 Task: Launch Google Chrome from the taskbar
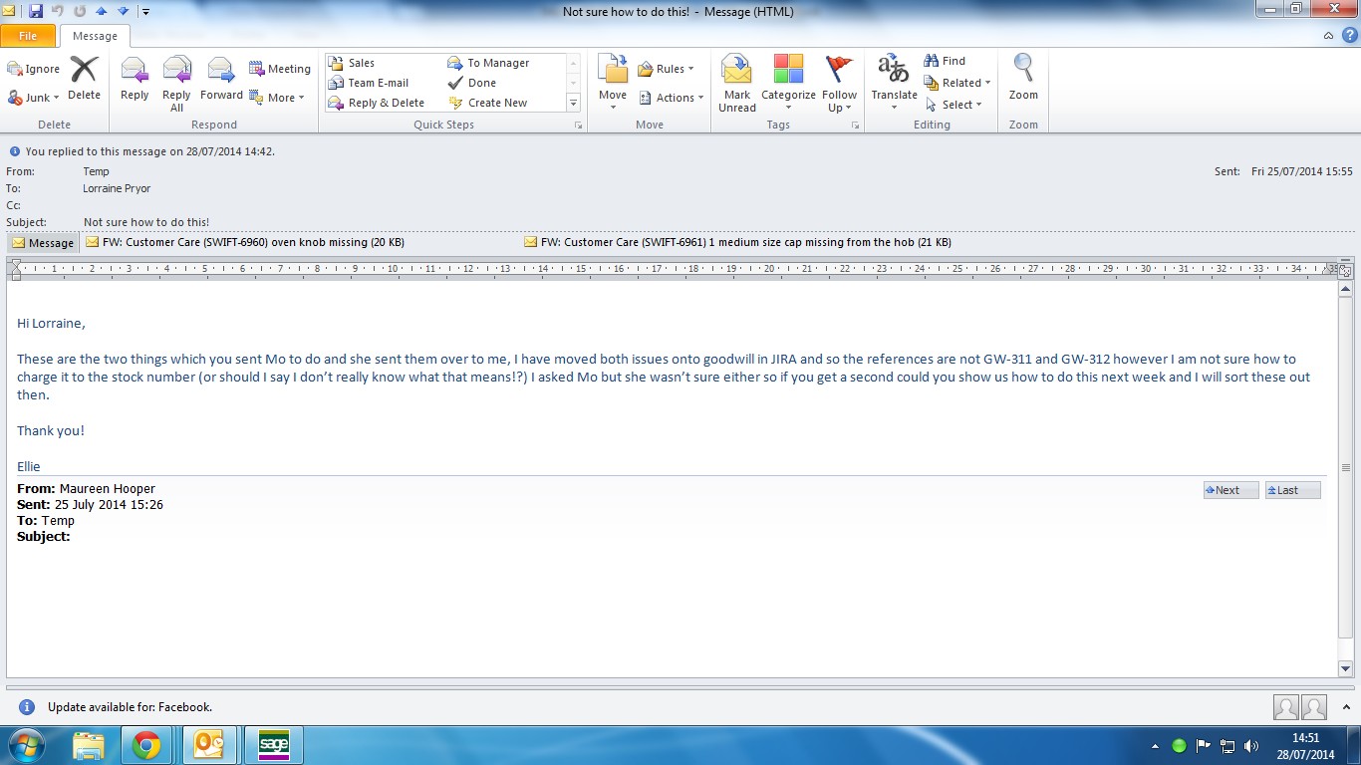click(x=146, y=745)
